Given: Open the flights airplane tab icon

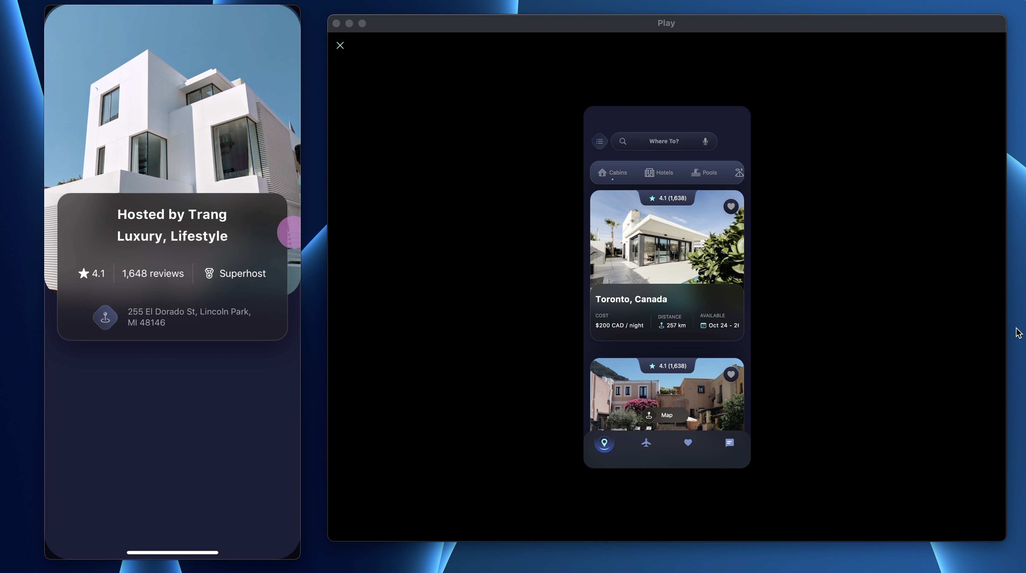Looking at the screenshot, I should click(646, 443).
